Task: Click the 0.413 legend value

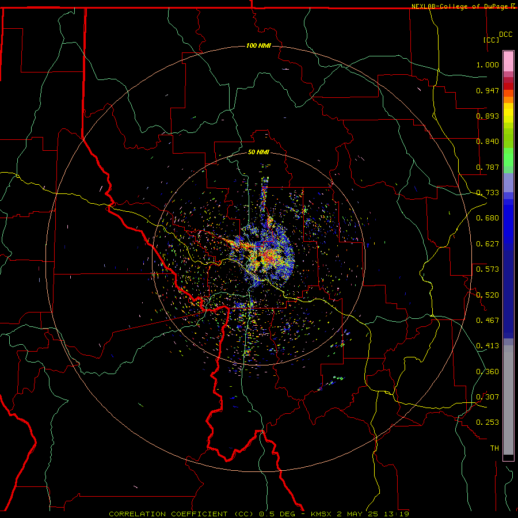Action: click(487, 346)
